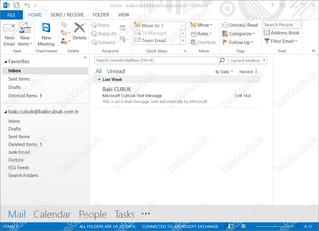Collapse the Last Week group
This screenshot has width=319, height=231.
coord(99,79)
